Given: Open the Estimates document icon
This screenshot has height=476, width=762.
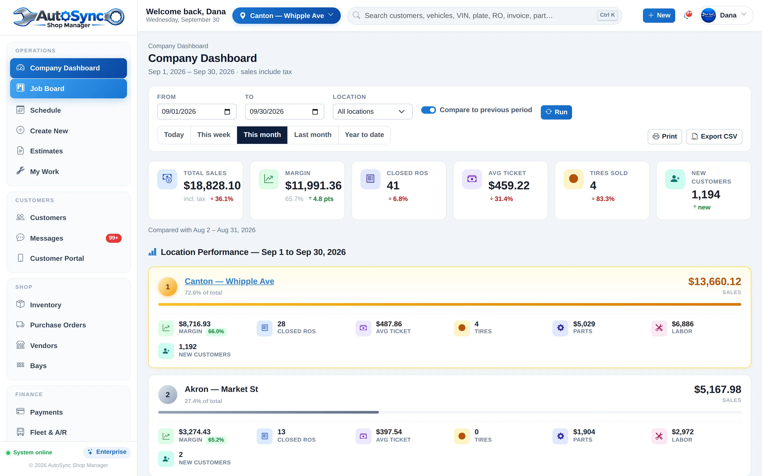Looking at the screenshot, I should coord(20,151).
